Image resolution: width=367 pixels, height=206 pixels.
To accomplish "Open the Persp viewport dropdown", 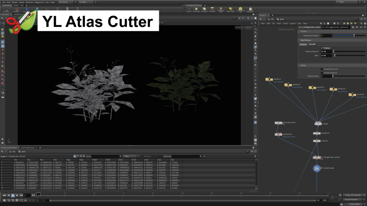I will [239, 28].
